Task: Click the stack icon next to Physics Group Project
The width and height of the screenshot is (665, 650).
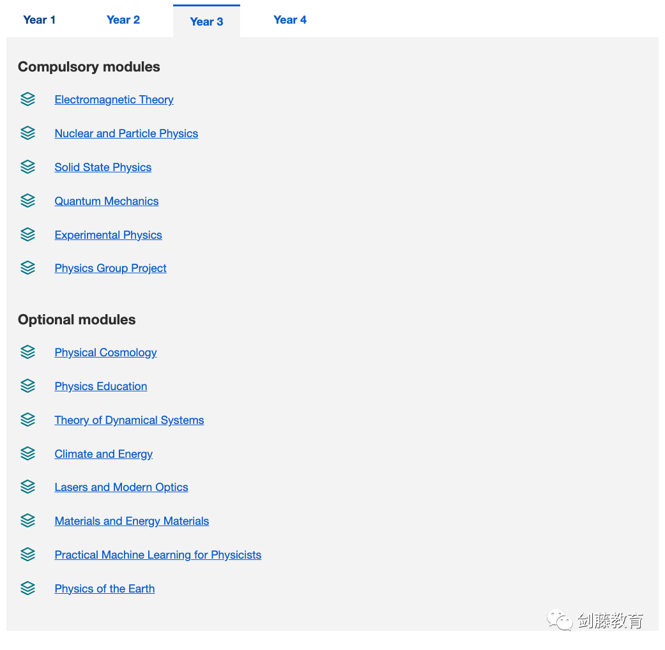Action: point(27,268)
